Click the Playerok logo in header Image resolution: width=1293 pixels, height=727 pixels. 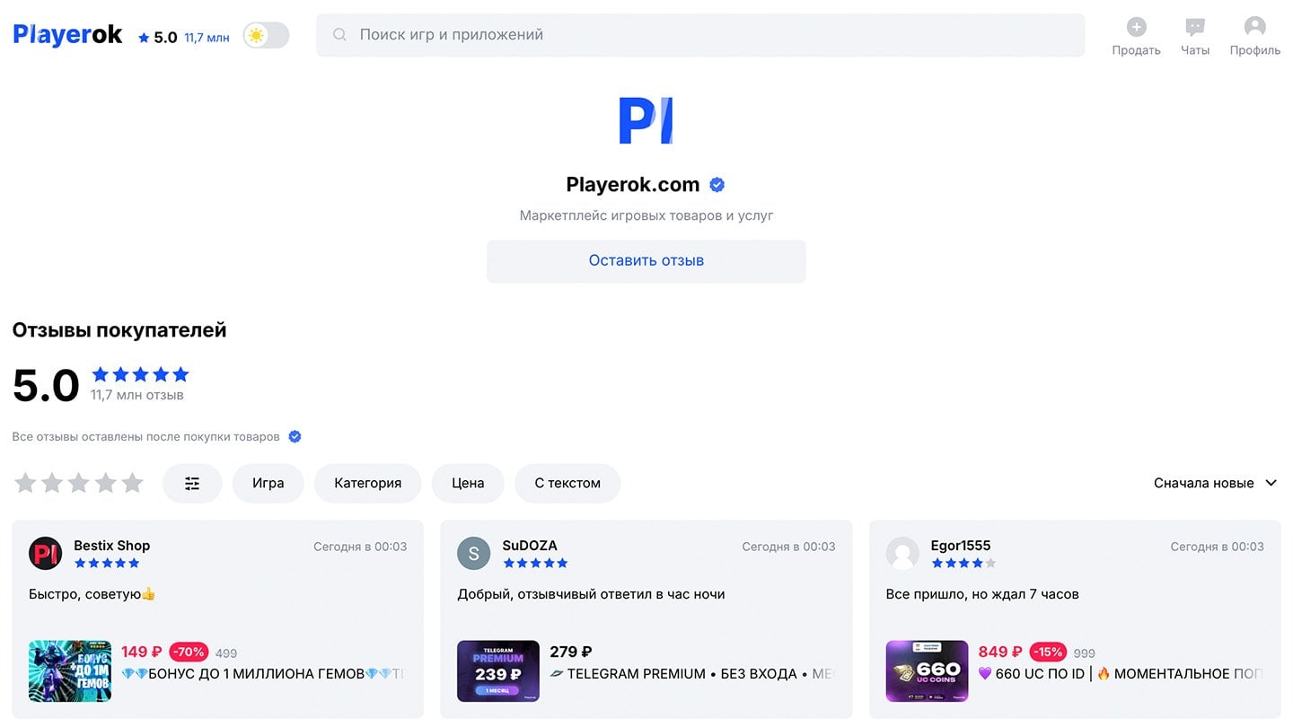click(x=67, y=35)
